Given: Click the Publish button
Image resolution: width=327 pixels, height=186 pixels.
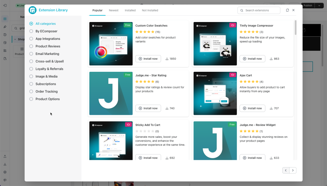Looking at the screenshot, I should point(308,5).
